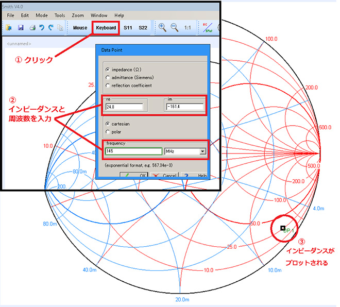Choose Keyboard input in toolbar

click(106, 28)
